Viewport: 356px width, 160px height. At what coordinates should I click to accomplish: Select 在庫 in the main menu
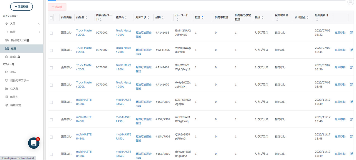(13, 49)
